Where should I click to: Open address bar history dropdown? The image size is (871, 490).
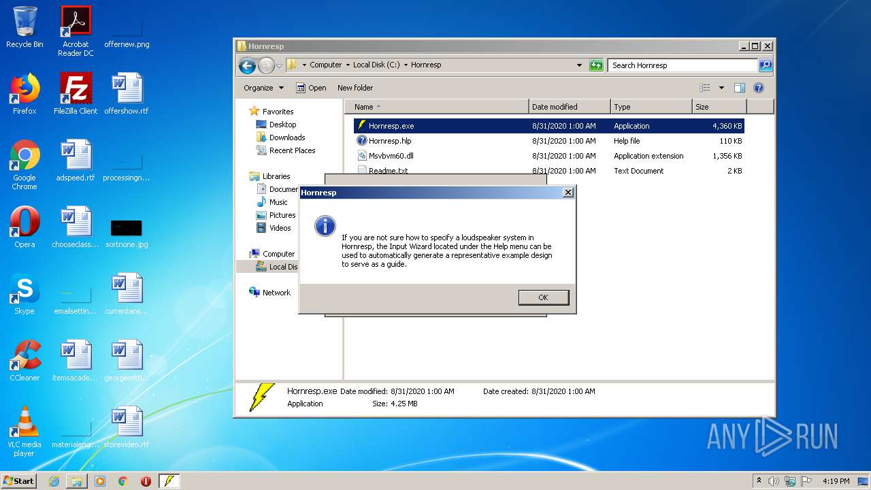tap(579, 65)
